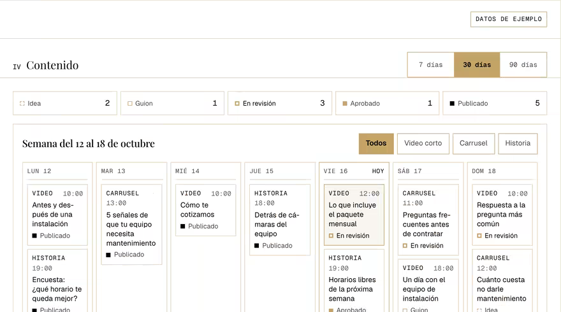561x312 pixels.
Task: Click the 12:00 time on Friday video
Action: point(370,194)
